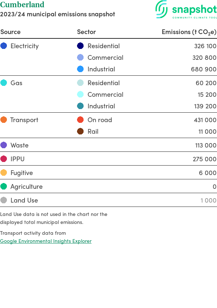Click the Electricity Commercial emissions value
217x308 pixels.
coord(204,58)
